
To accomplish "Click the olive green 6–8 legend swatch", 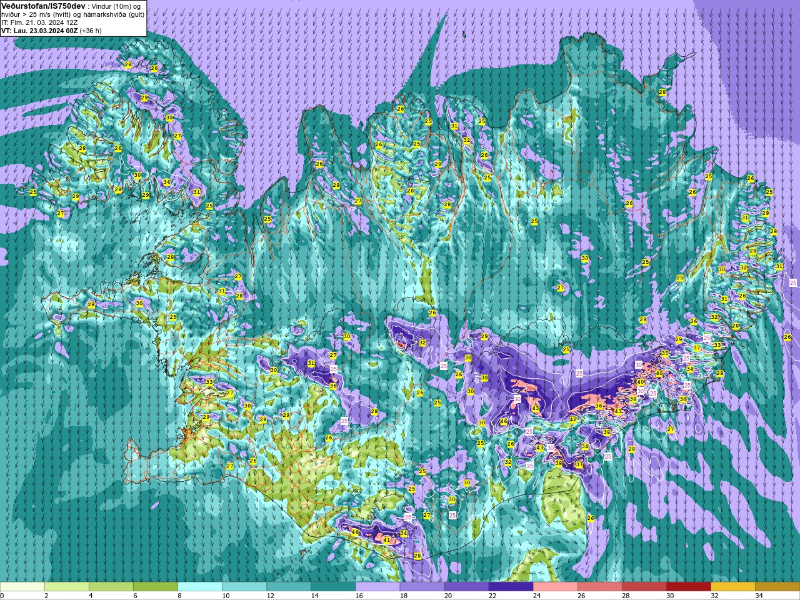I will [156, 587].
